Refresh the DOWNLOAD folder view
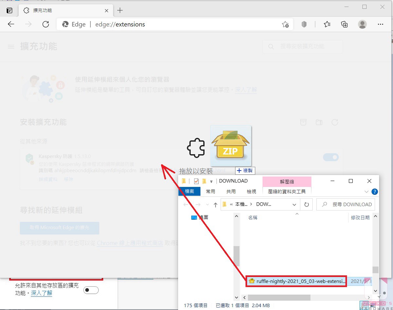This screenshot has width=393, height=310. [x=307, y=205]
